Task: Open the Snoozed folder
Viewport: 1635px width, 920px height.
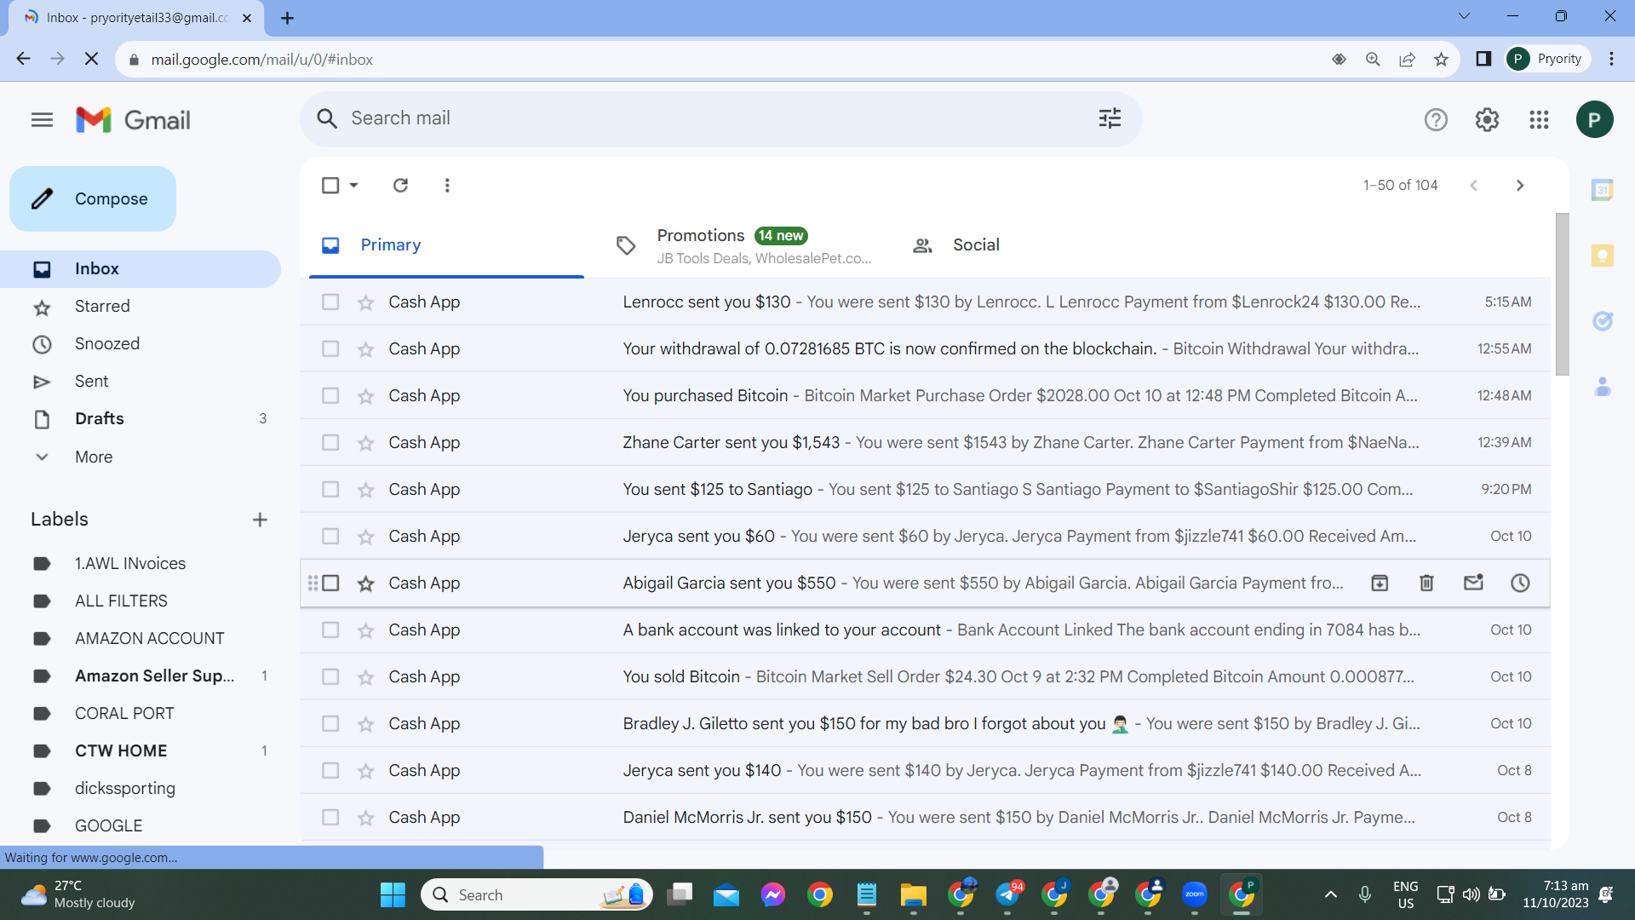Action: 107,344
